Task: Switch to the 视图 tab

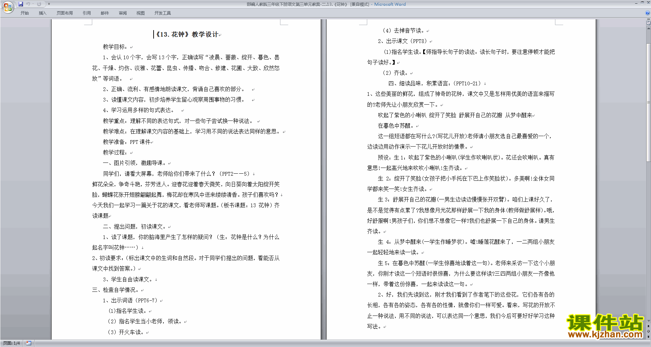Action: (x=141, y=13)
